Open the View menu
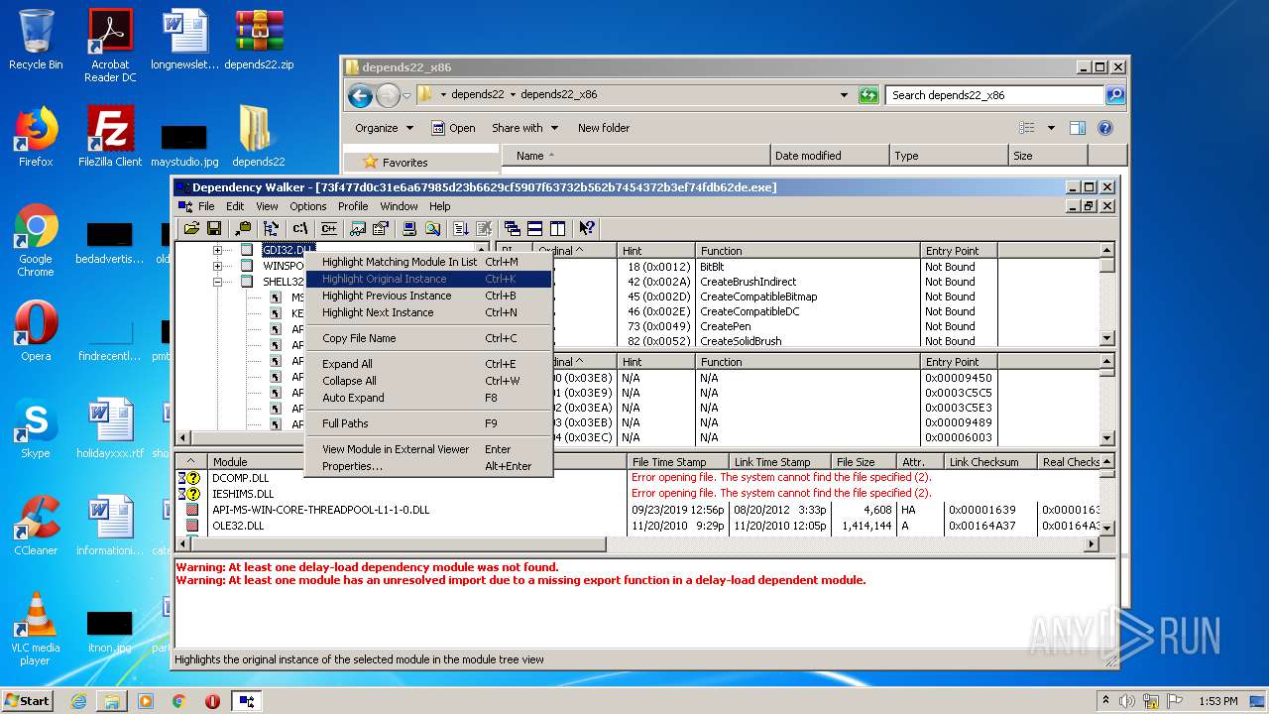 click(267, 206)
